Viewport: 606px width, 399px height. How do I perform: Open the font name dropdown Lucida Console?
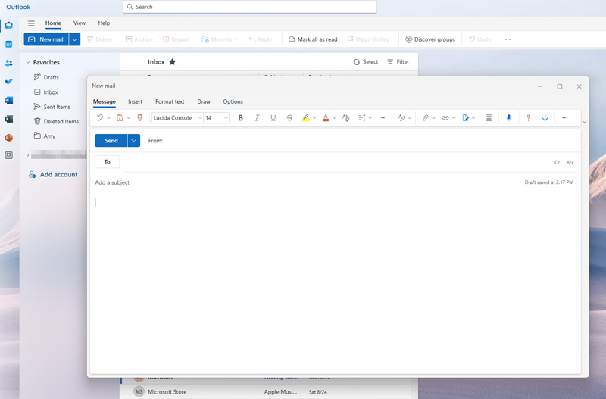click(177, 118)
